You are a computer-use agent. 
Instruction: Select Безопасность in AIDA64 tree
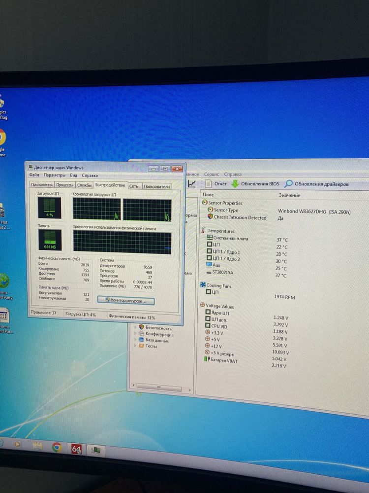tap(158, 328)
